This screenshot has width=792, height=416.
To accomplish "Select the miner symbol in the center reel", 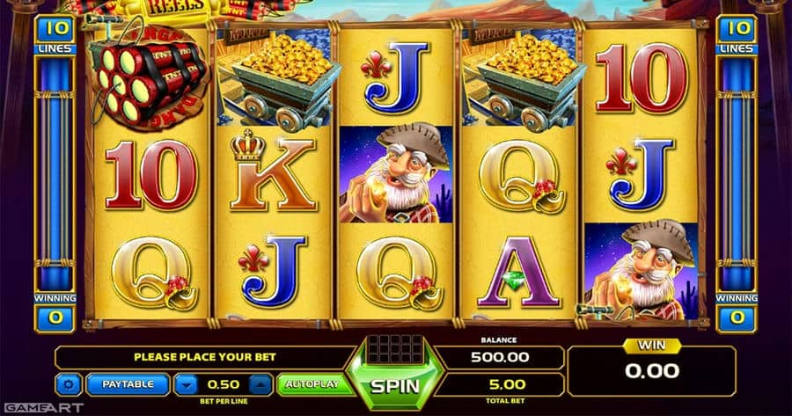I will (396, 175).
